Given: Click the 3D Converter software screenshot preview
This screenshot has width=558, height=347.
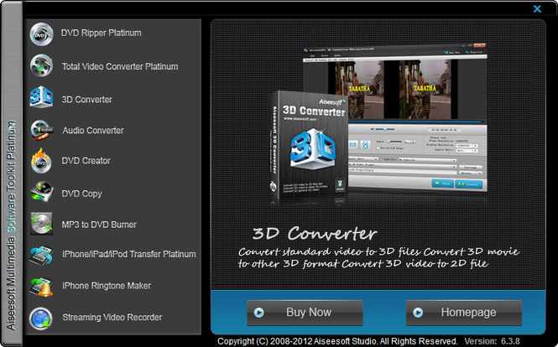Looking at the screenshot, I should coord(394,117).
